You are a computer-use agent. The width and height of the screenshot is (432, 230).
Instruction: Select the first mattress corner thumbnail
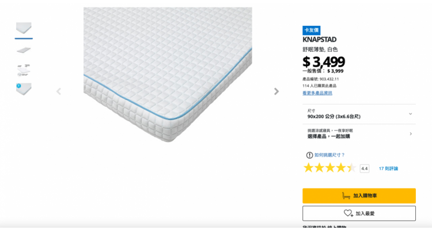24,28
